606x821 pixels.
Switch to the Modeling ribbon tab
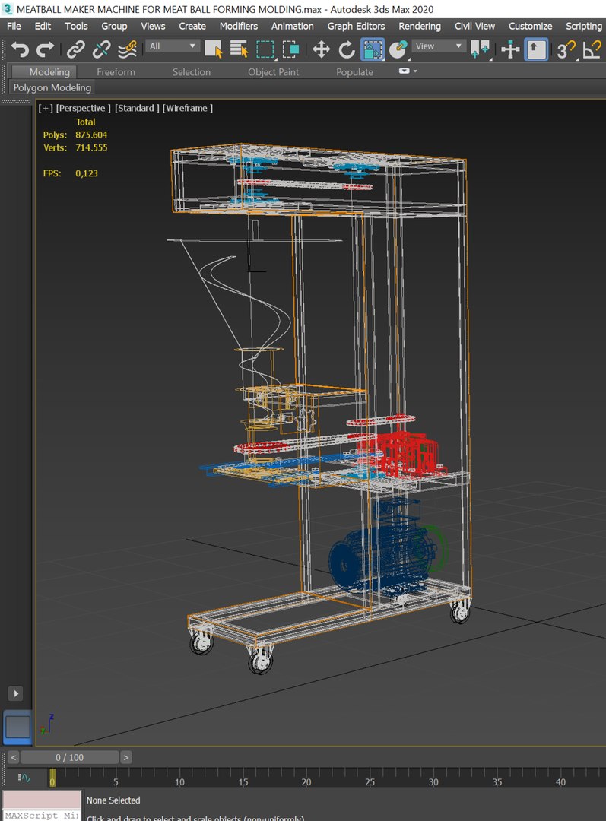pyautogui.click(x=49, y=71)
